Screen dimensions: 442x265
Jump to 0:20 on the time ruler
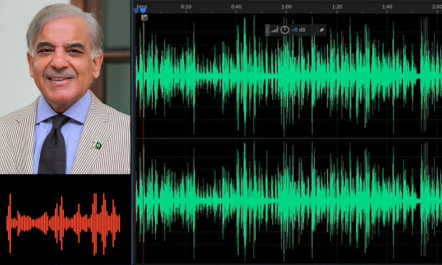(186, 7)
